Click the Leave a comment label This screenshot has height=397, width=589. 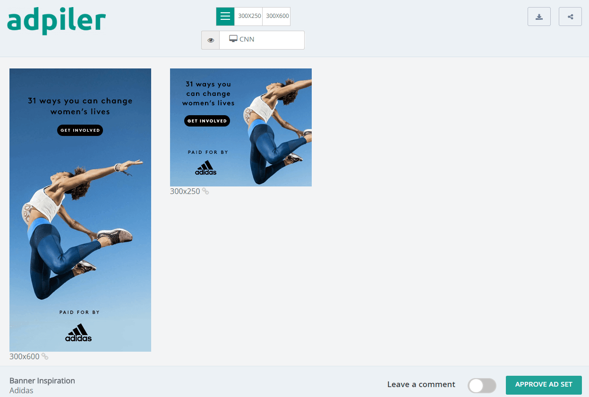click(421, 384)
